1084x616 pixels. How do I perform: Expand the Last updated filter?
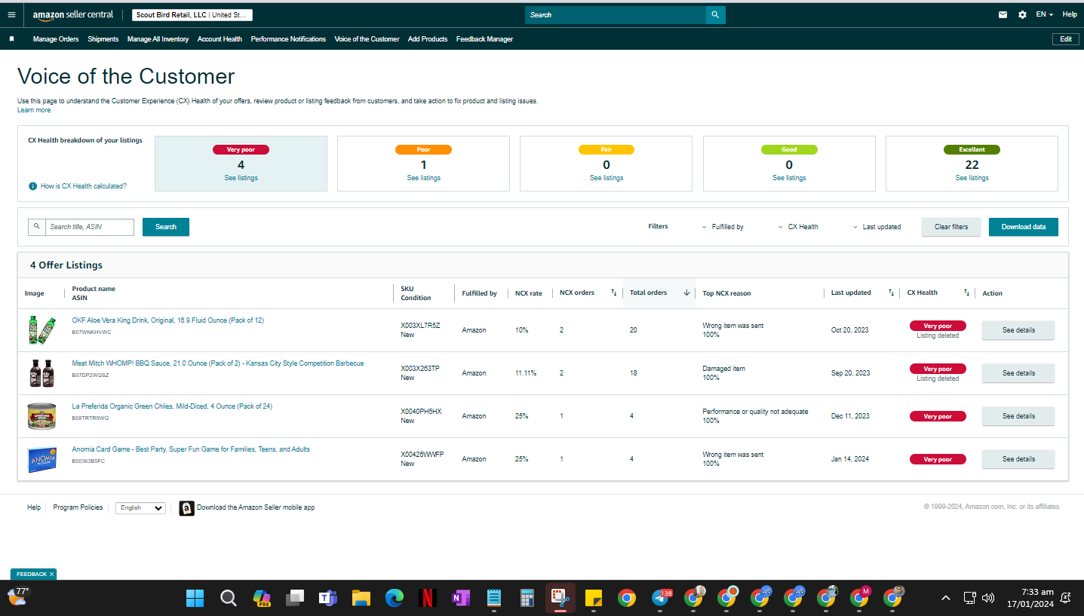pos(877,227)
